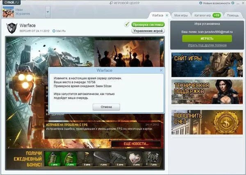Screen dimensions: 246x175
Task: Click the user name Иван Журавлев
Action: [x=23, y=11]
